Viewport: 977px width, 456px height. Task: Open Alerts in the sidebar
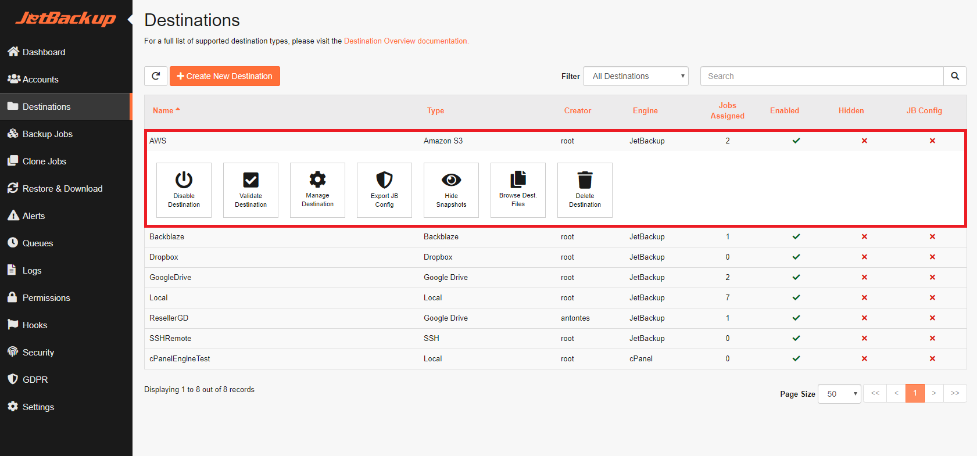click(x=66, y=216)
